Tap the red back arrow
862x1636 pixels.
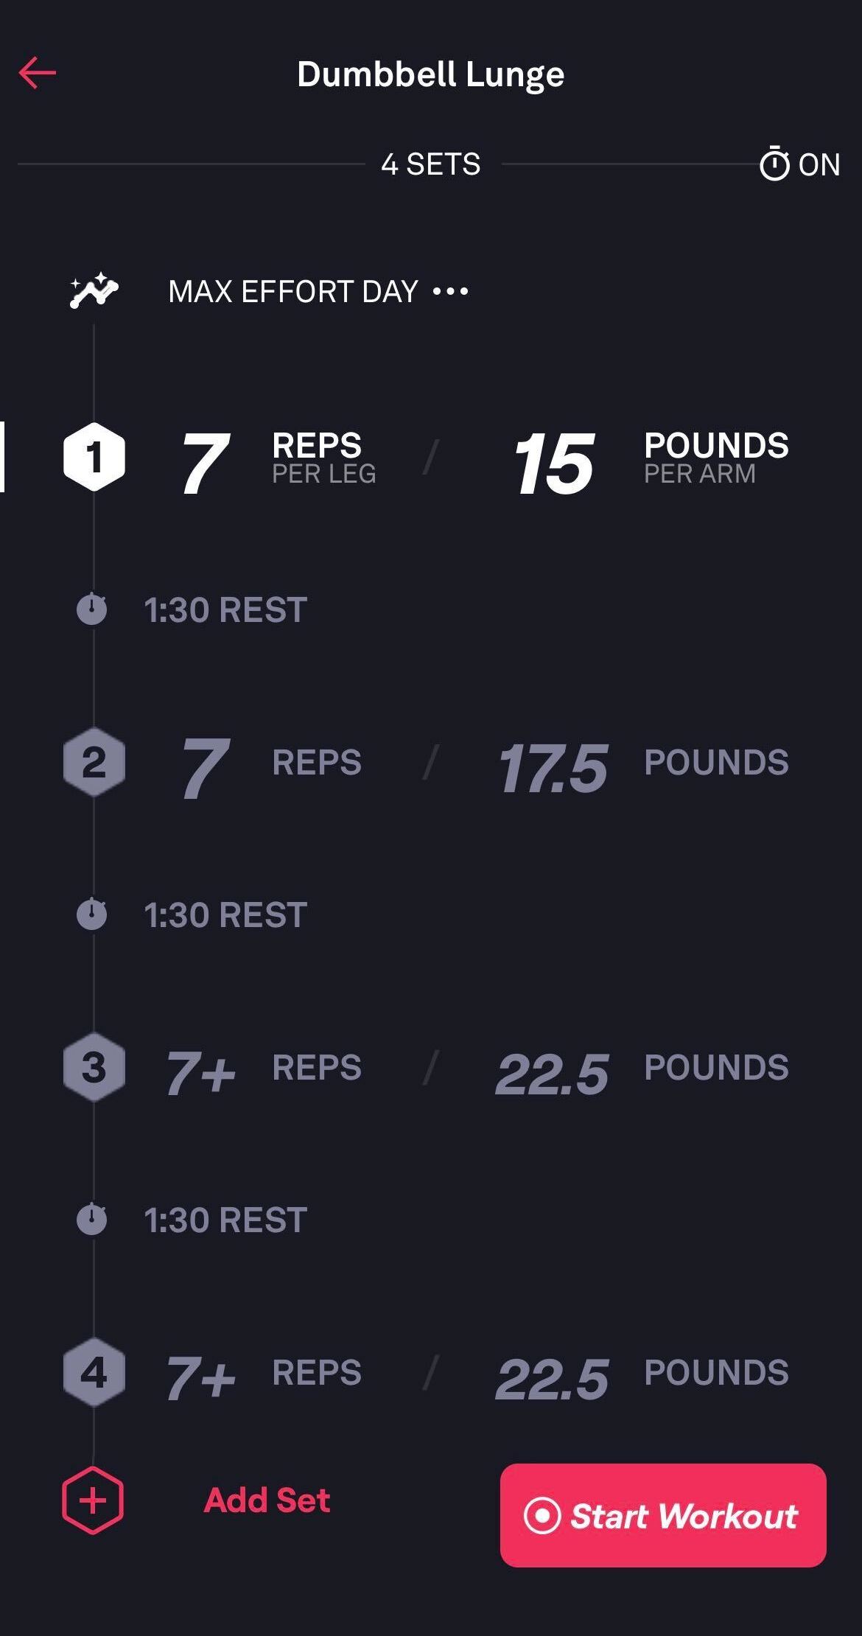(38, 73)
